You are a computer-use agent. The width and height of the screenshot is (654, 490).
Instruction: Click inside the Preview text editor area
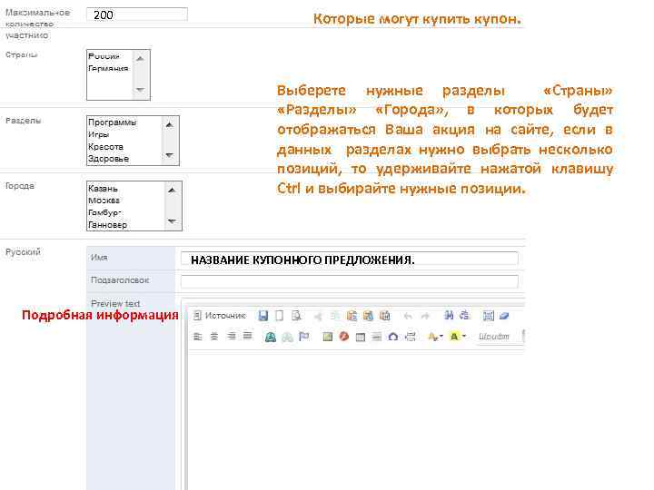coord(357,421)
